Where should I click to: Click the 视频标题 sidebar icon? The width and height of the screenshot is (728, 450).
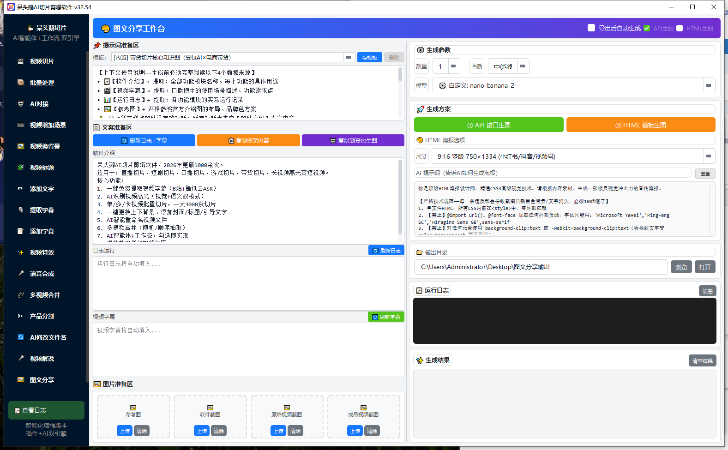(20, 168)
